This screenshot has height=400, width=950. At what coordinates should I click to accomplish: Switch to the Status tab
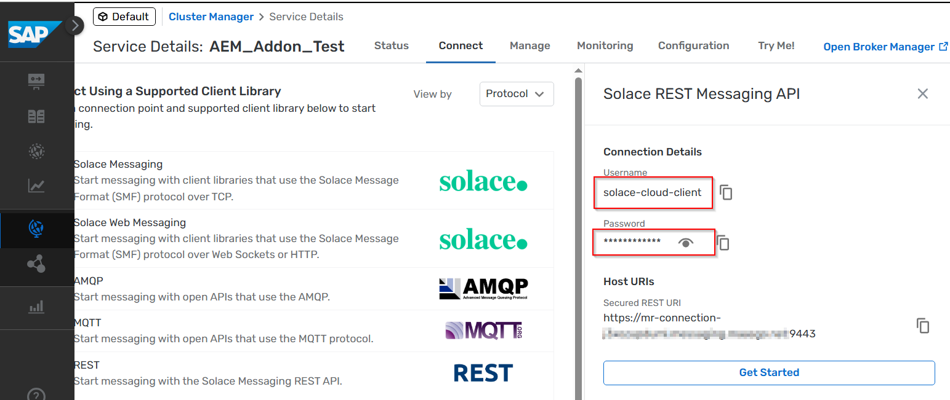[x=392, y=45]
